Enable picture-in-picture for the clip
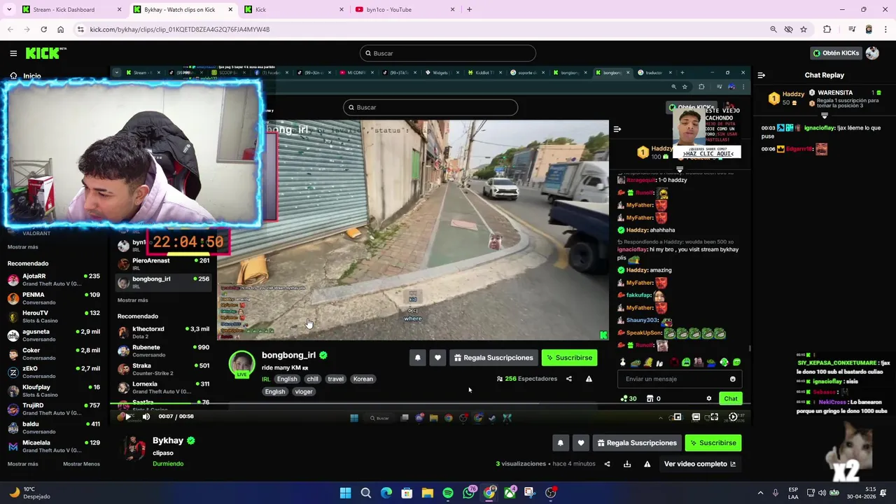 click(677, 417)
